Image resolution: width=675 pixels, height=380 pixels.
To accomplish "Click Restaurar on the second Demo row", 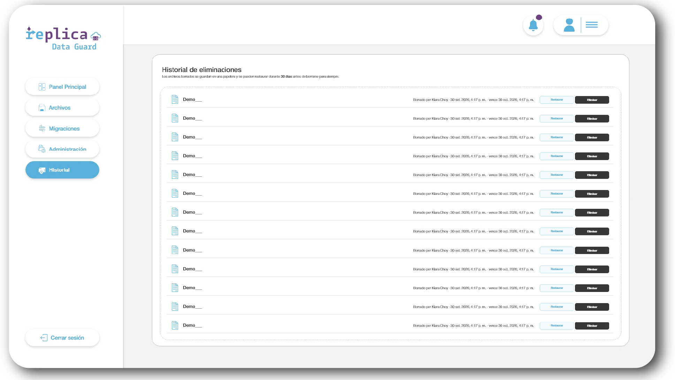I will [x=557, y=119].
